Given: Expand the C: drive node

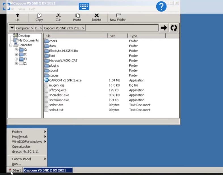Looking at the screenshot, I should click(x=16, y=49).
